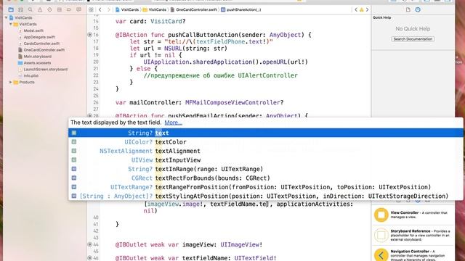Click 'VisitCard?' type on line 14
This screenshot has width=465, height=261.
168,21
